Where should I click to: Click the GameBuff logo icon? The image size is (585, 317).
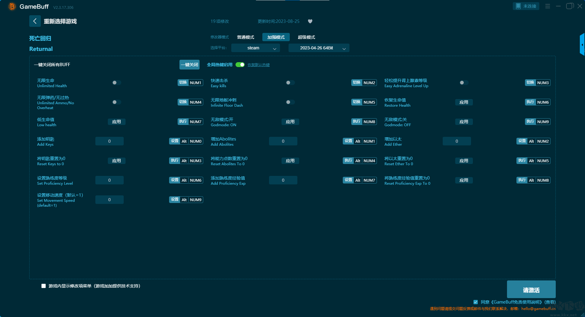tap(12, 6)
